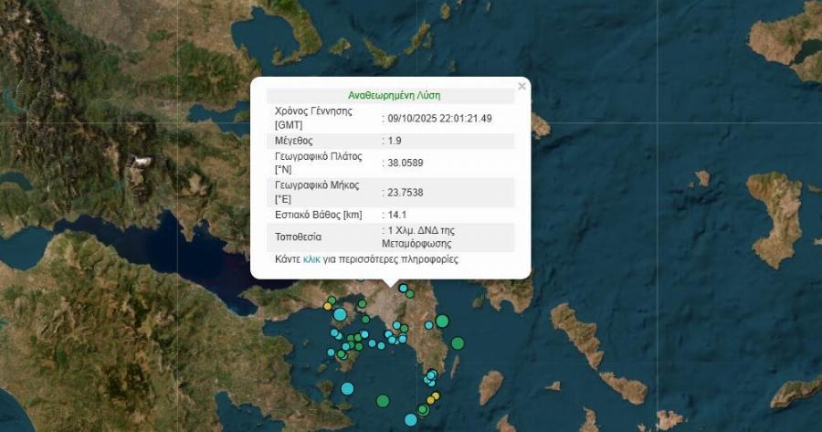Screen dimensions: 822x432
Task: Click the magnitude value 1.9
Action: (396, 141)
